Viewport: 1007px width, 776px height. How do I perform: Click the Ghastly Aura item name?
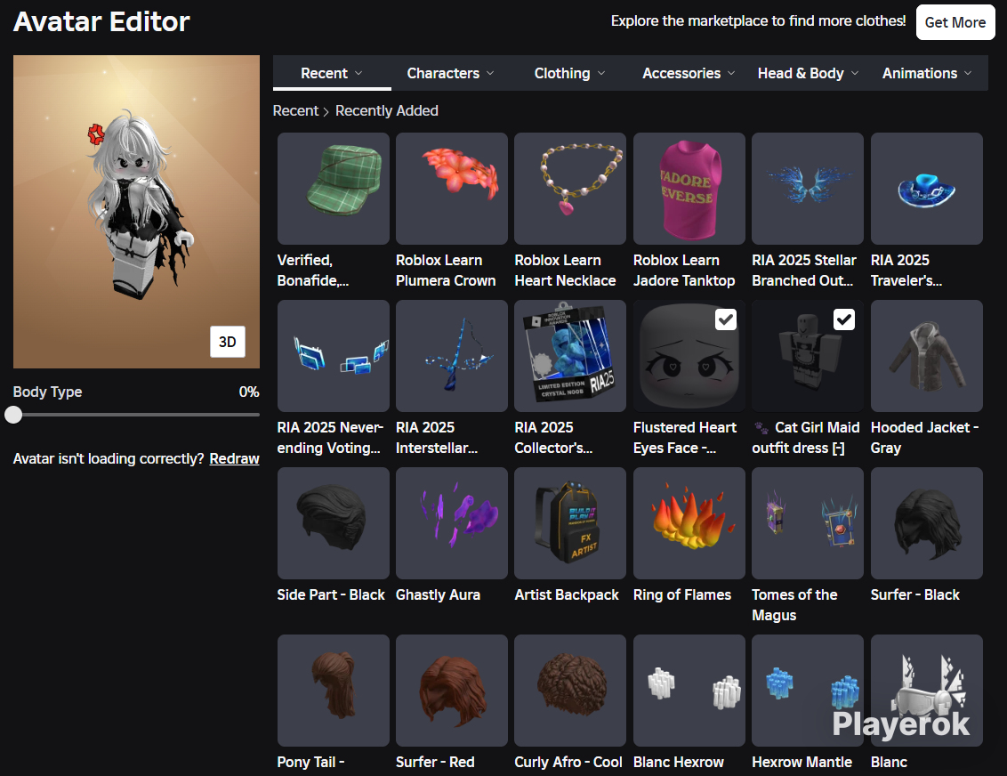[438, 594]
